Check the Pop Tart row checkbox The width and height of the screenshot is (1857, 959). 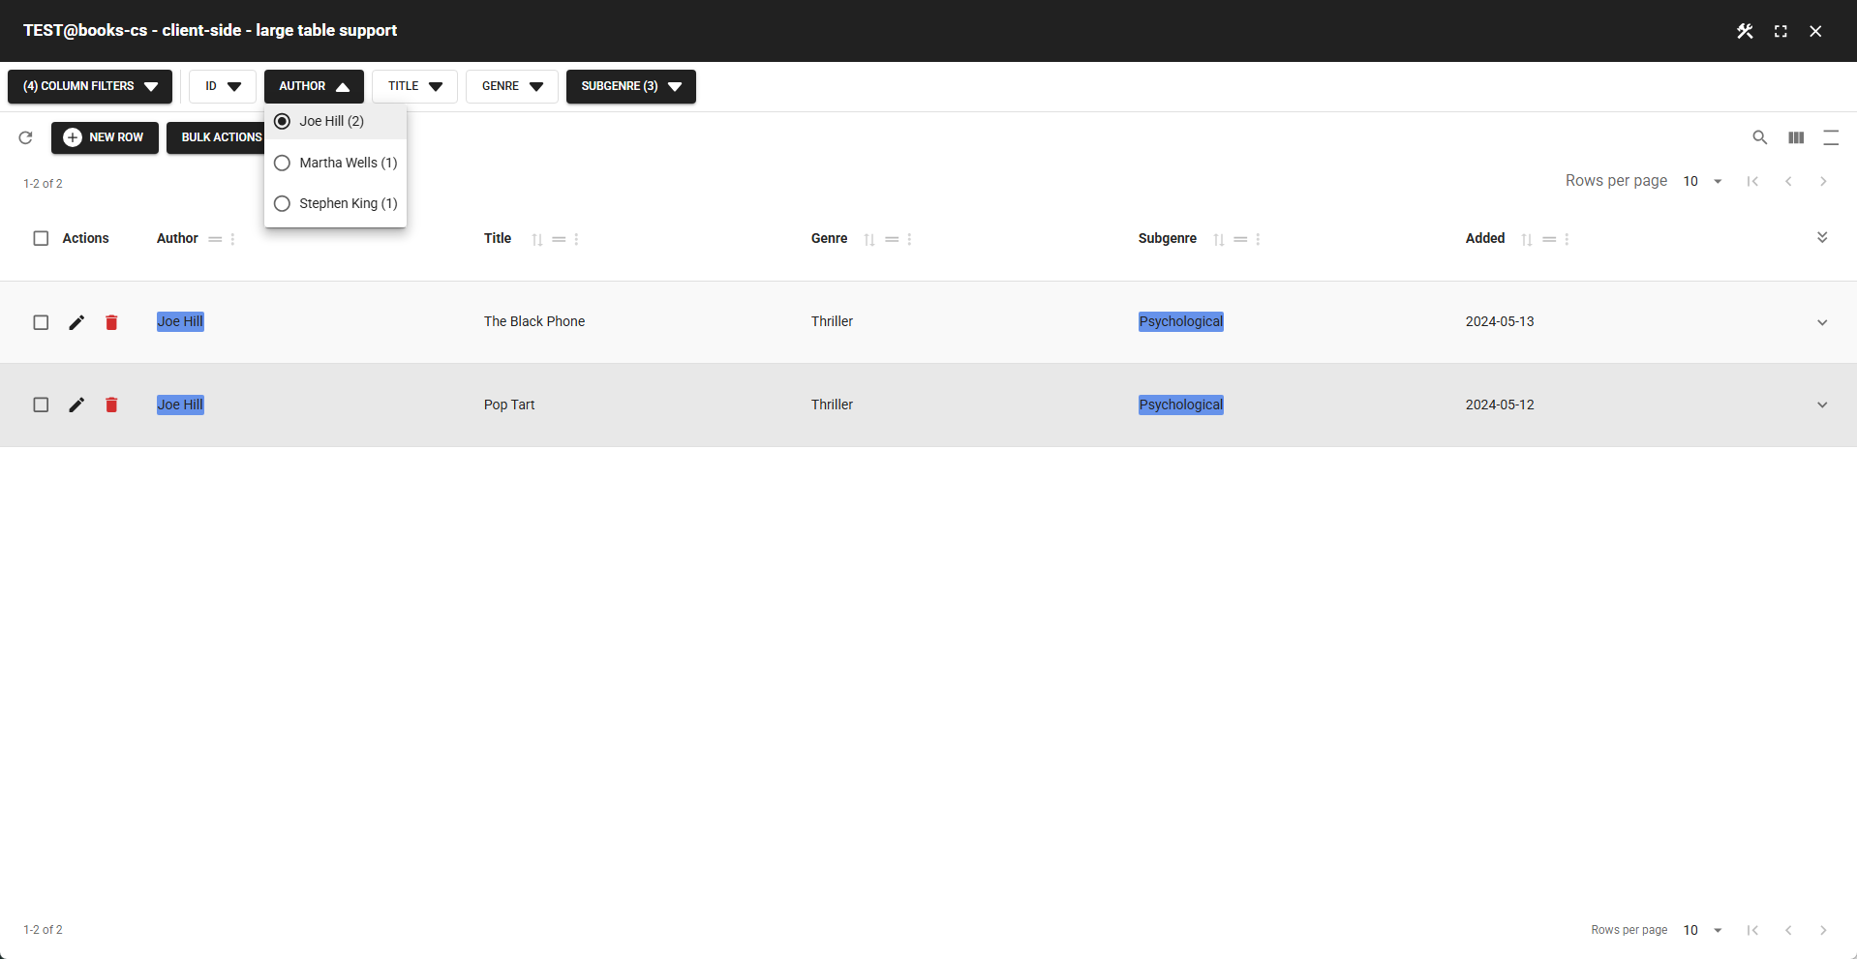pyautogui.click(x=41, y=405)
